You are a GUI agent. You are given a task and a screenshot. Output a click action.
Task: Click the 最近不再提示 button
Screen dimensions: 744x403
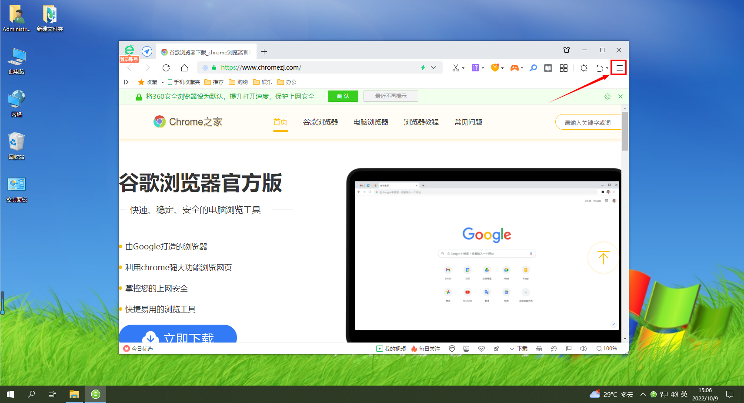pos(391,96)
